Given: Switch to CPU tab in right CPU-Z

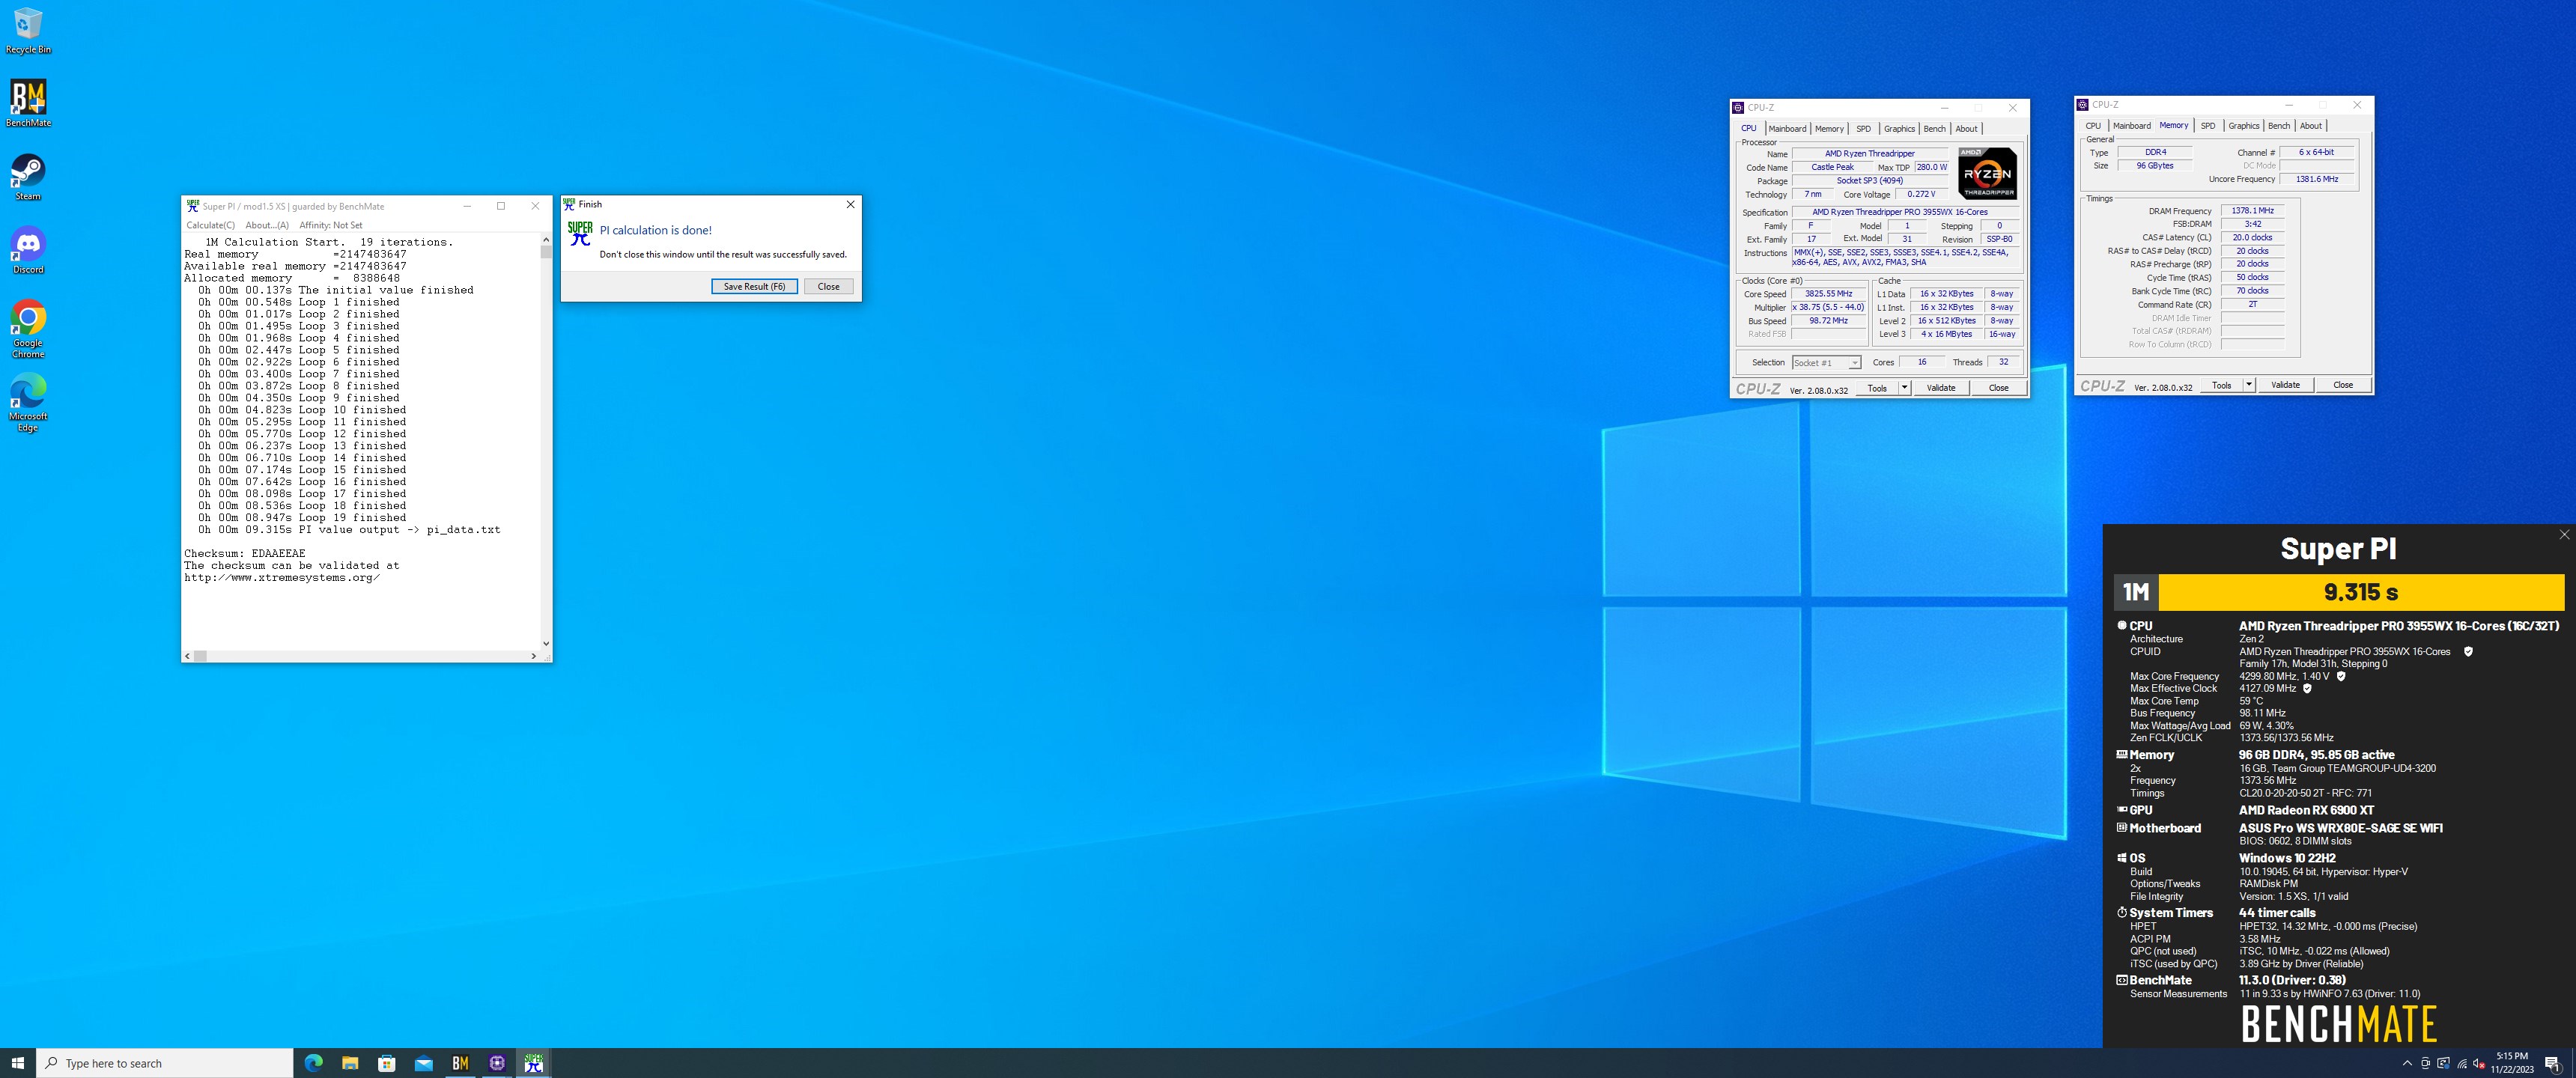Looking at the screenshot, I should pos(2093,126).
